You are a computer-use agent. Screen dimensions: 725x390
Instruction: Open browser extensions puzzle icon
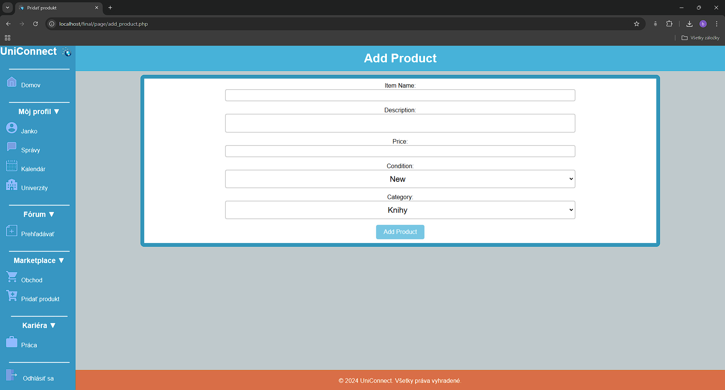click(669, 24)
